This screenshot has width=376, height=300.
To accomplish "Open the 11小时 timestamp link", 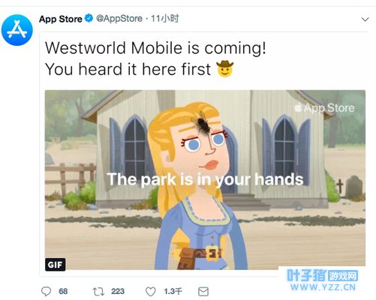I will (x=165, y=19).
